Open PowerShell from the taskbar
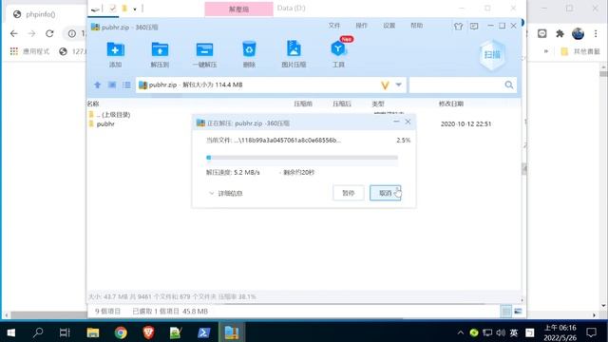This screenshot has width=608, height=342. point(204,332)
